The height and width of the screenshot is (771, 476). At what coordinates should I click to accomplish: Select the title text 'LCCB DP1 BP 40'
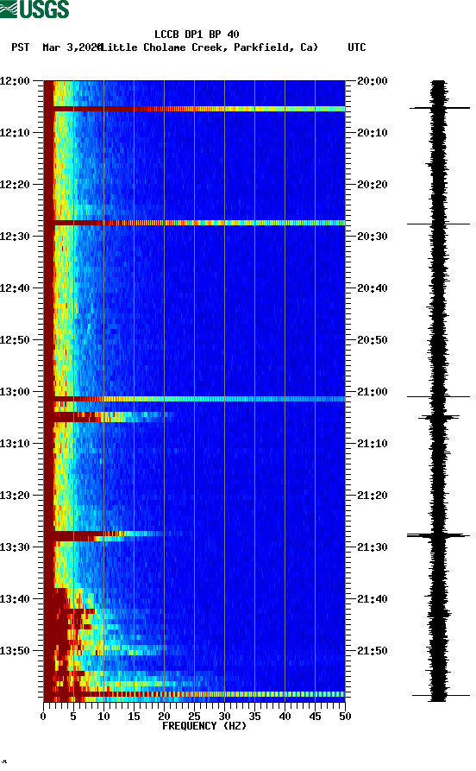tap(197, 35)
